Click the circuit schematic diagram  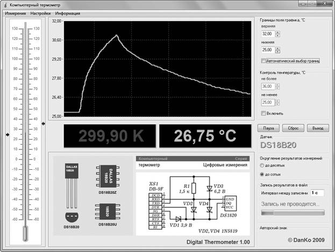point(193,204)
